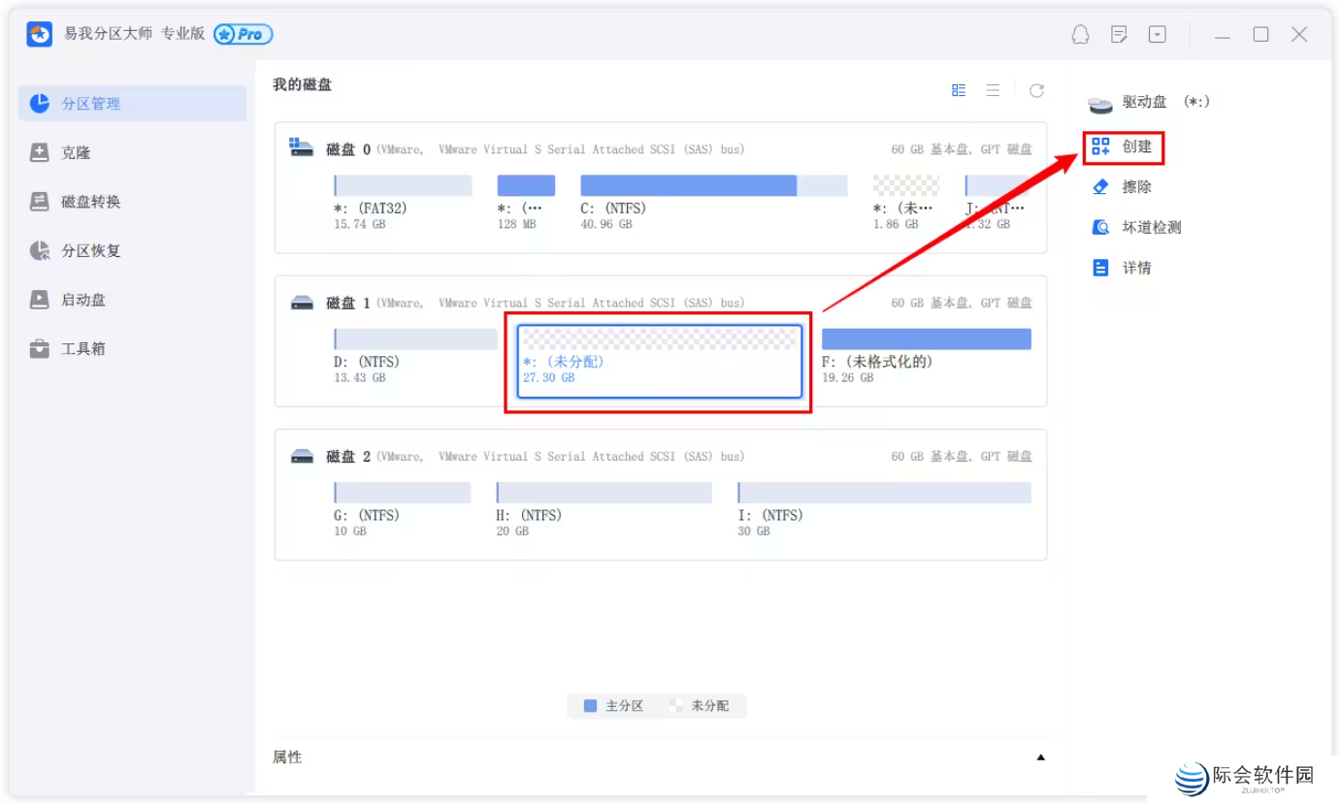
Task: Open the task list notes icon
Action: [x=1119, y=35]
